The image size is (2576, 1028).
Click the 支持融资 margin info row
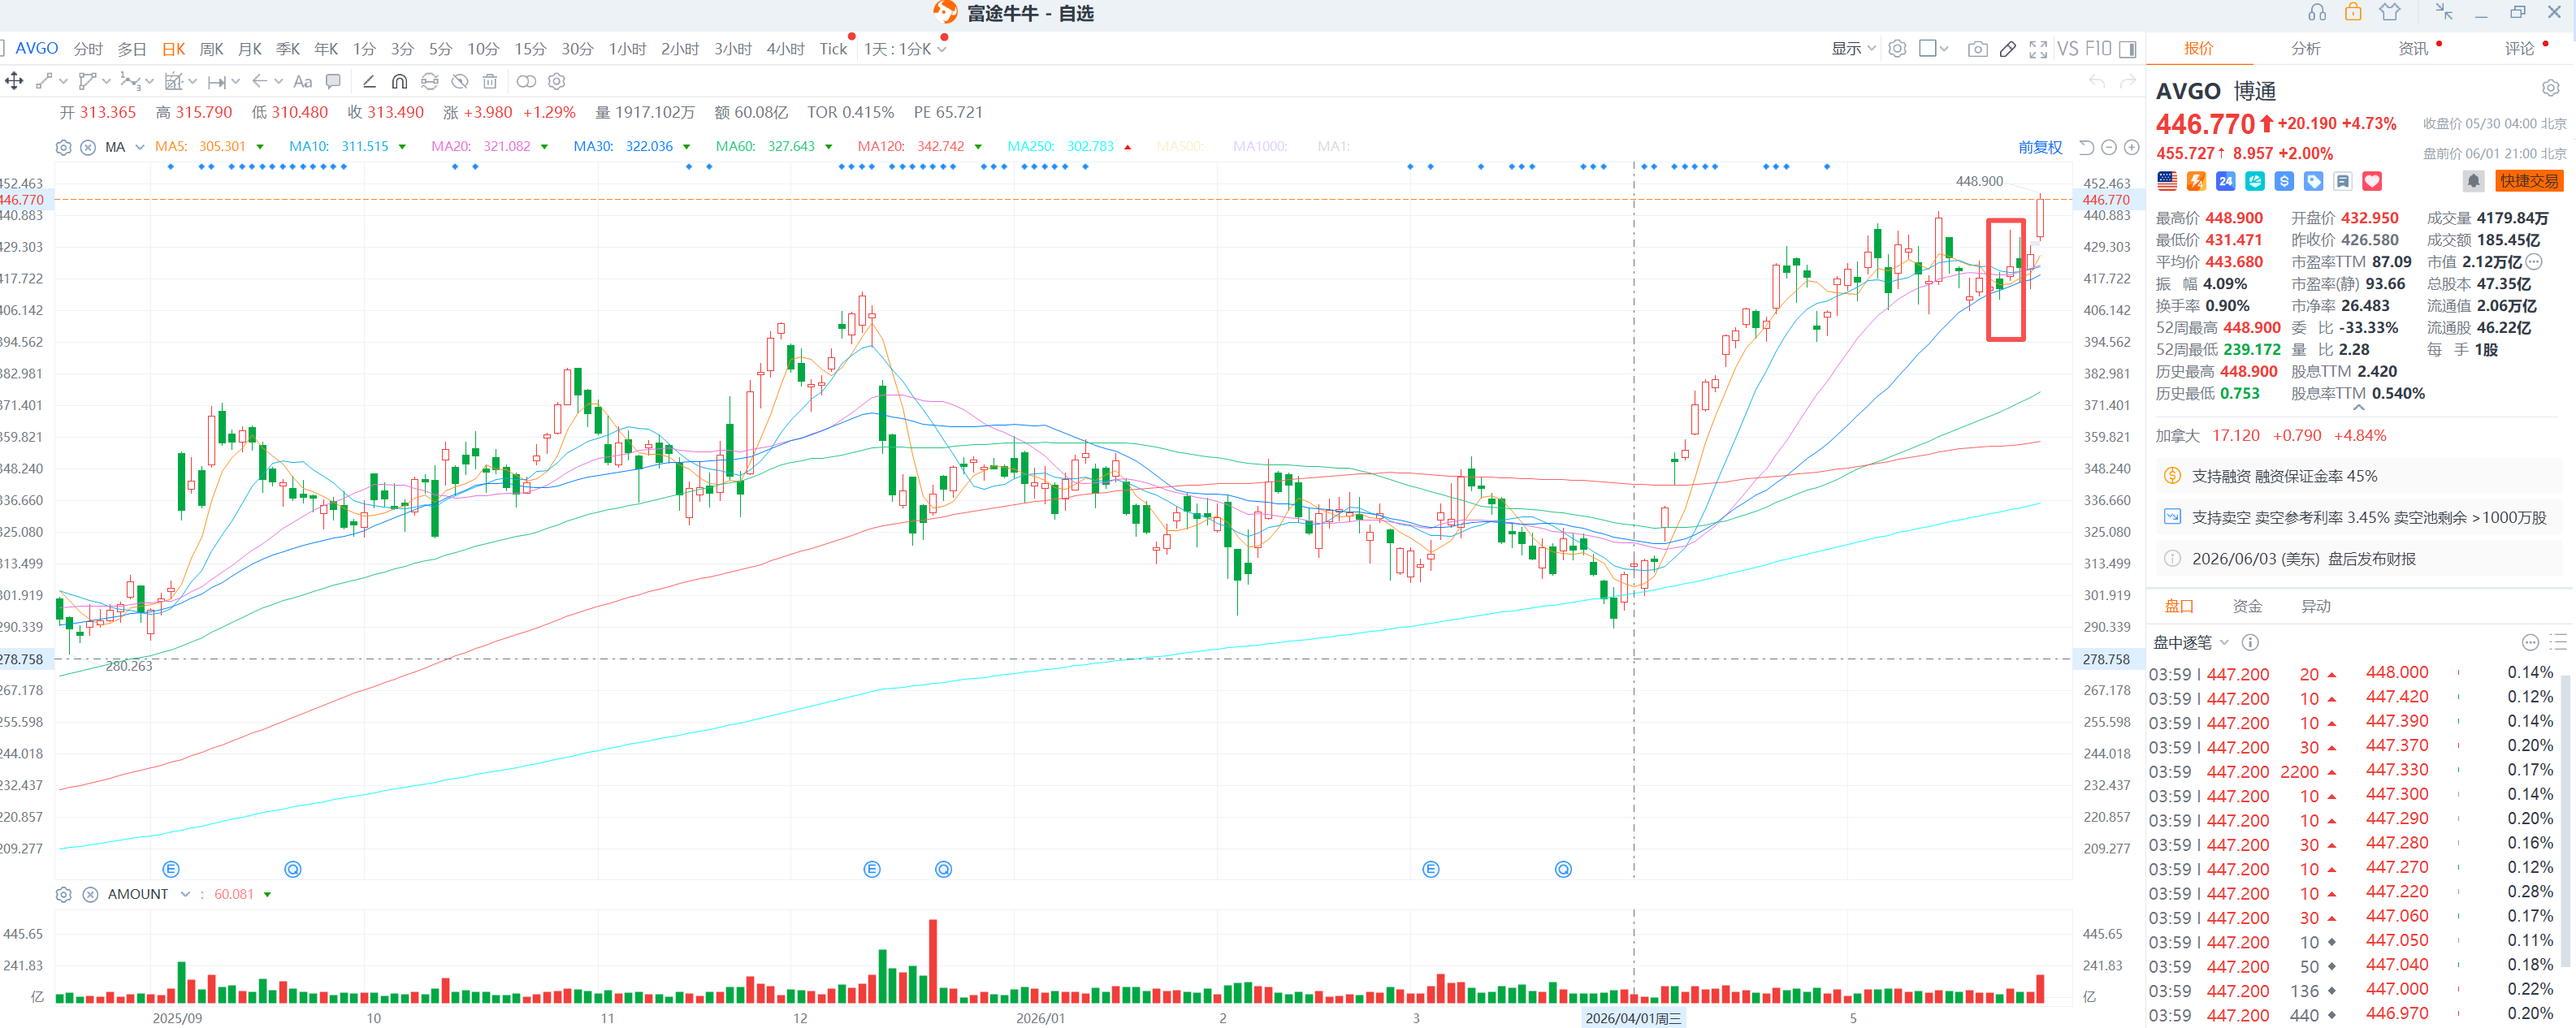(2359, 476)
